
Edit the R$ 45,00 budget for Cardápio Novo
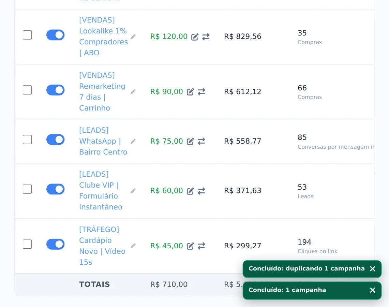tap(190, 246)
